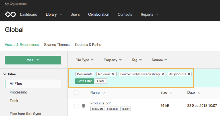Collapse the Files section chevron

(5, 74)
